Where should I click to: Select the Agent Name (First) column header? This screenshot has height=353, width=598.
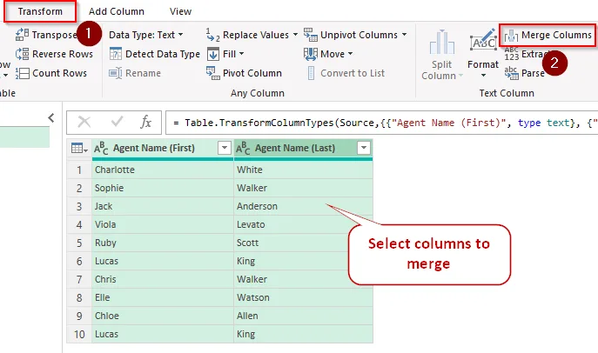pyautogui.click(x=163, y=148)
